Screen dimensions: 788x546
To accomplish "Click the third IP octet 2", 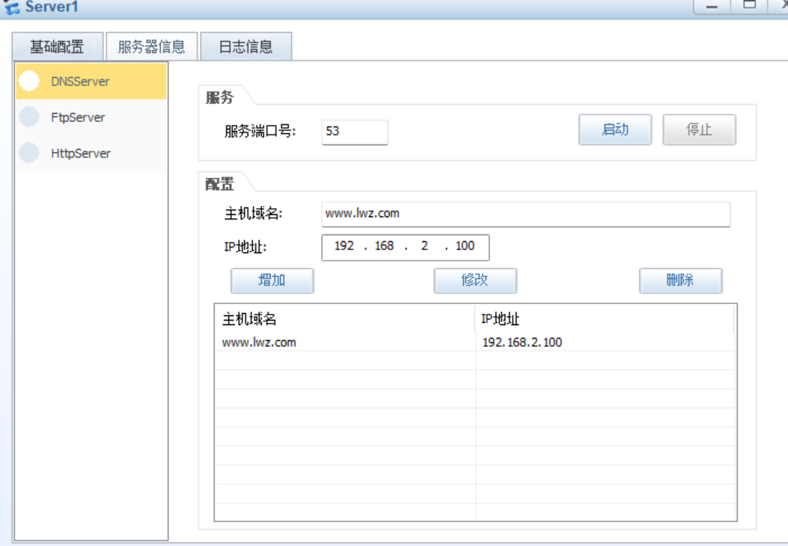I will [424, 246].
